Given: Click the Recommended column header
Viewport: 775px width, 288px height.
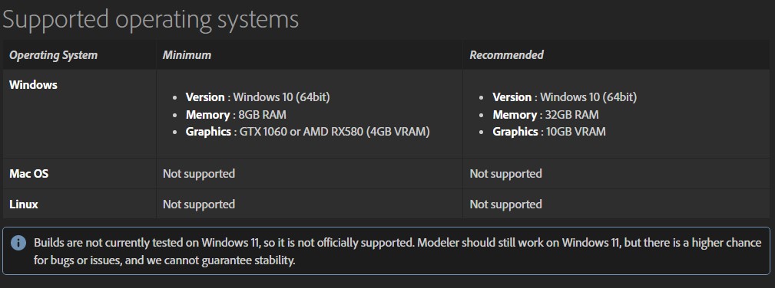Looking at the screenshot, I should click(506, 54).
